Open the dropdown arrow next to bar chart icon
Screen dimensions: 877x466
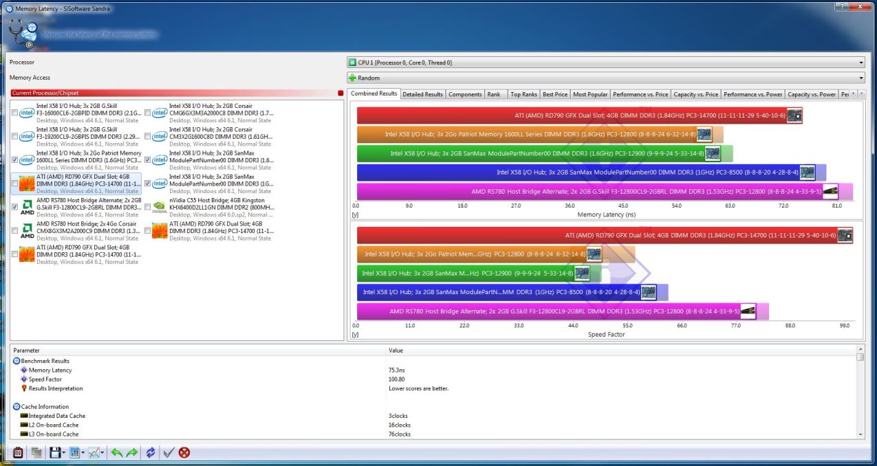click(83, 452)
